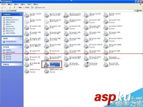This screenshot has width=143, height=107.
Task: Select Microsoft XPS Document Writer
Action: pyautogui.click(x=112, y=65)
